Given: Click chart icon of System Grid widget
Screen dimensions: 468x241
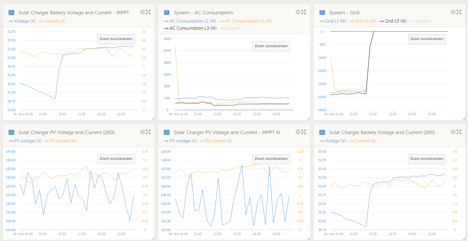Looking at the screenshot, I should 322,13.
